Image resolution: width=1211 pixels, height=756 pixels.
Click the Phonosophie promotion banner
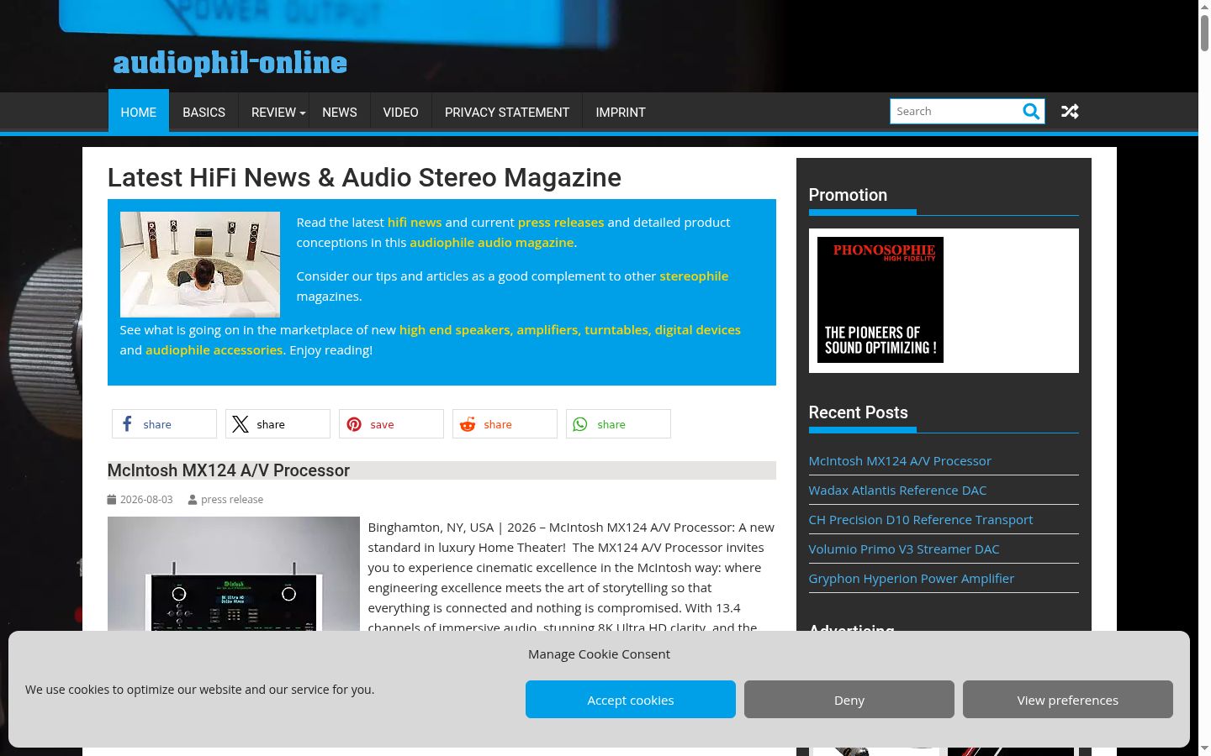880,300
